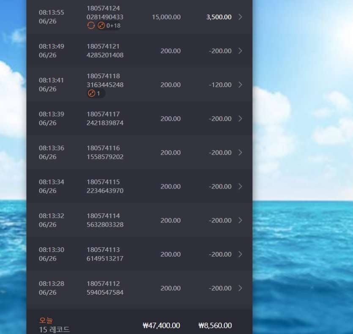Click the free-spin badge labeled 0+18
Screen dimensions: 353x334
click(109, 25)
